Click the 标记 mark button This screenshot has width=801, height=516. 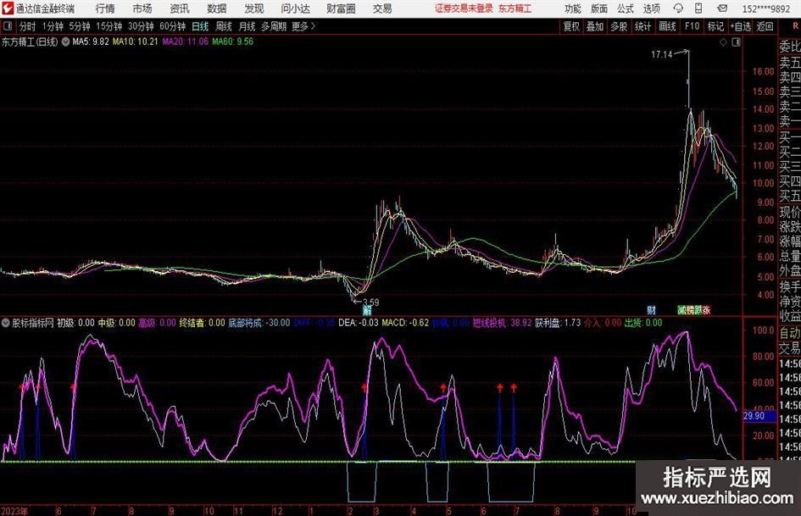[x=715, y=26]
